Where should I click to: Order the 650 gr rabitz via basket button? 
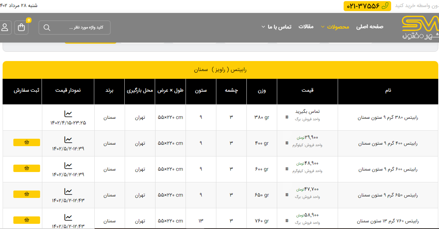point(27,194)
